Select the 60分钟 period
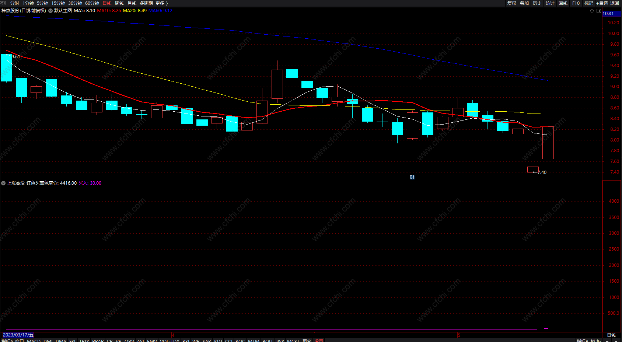 (x=92, y=3)
